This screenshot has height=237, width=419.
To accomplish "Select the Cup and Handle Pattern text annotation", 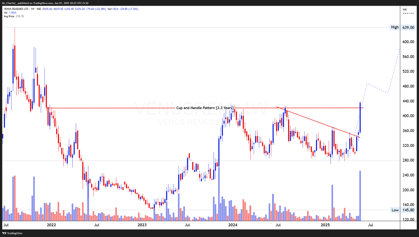I will coord(205,108).
